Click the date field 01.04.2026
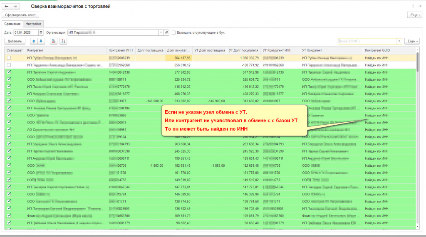Image resolution: width=426 pixels, height=237 pixels. [26, 32]
